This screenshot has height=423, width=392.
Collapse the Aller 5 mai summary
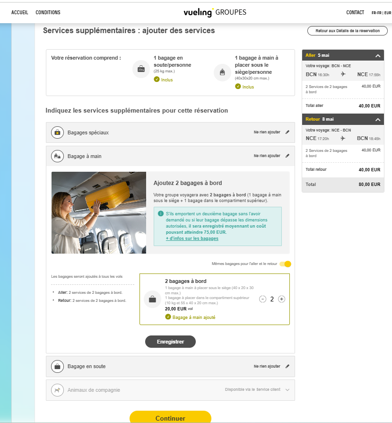[x=378, y=56]
